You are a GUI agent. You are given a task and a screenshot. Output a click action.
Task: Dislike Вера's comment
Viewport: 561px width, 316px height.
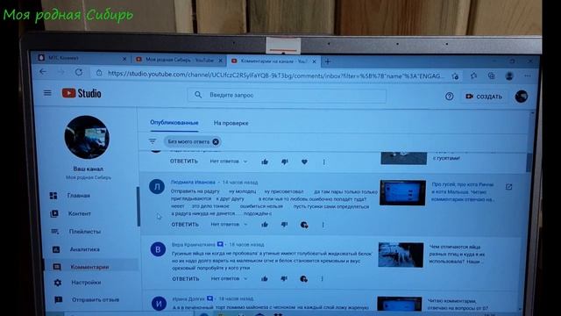click(284, 279)
